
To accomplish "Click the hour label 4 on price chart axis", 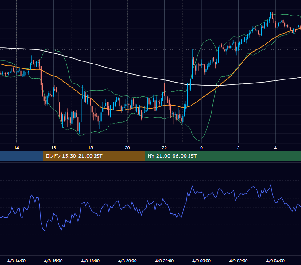I will [x=275, y=148].
